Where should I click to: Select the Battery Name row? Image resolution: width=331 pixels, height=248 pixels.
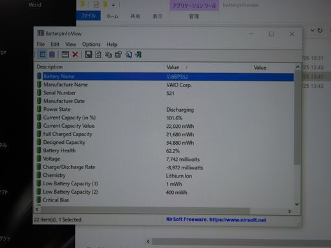click(165, 77)
